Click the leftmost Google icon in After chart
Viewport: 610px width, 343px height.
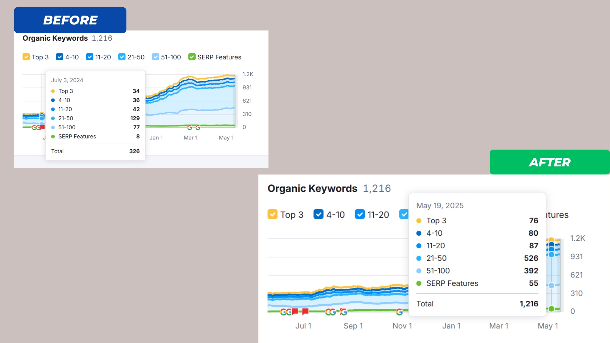pos(283,312)
